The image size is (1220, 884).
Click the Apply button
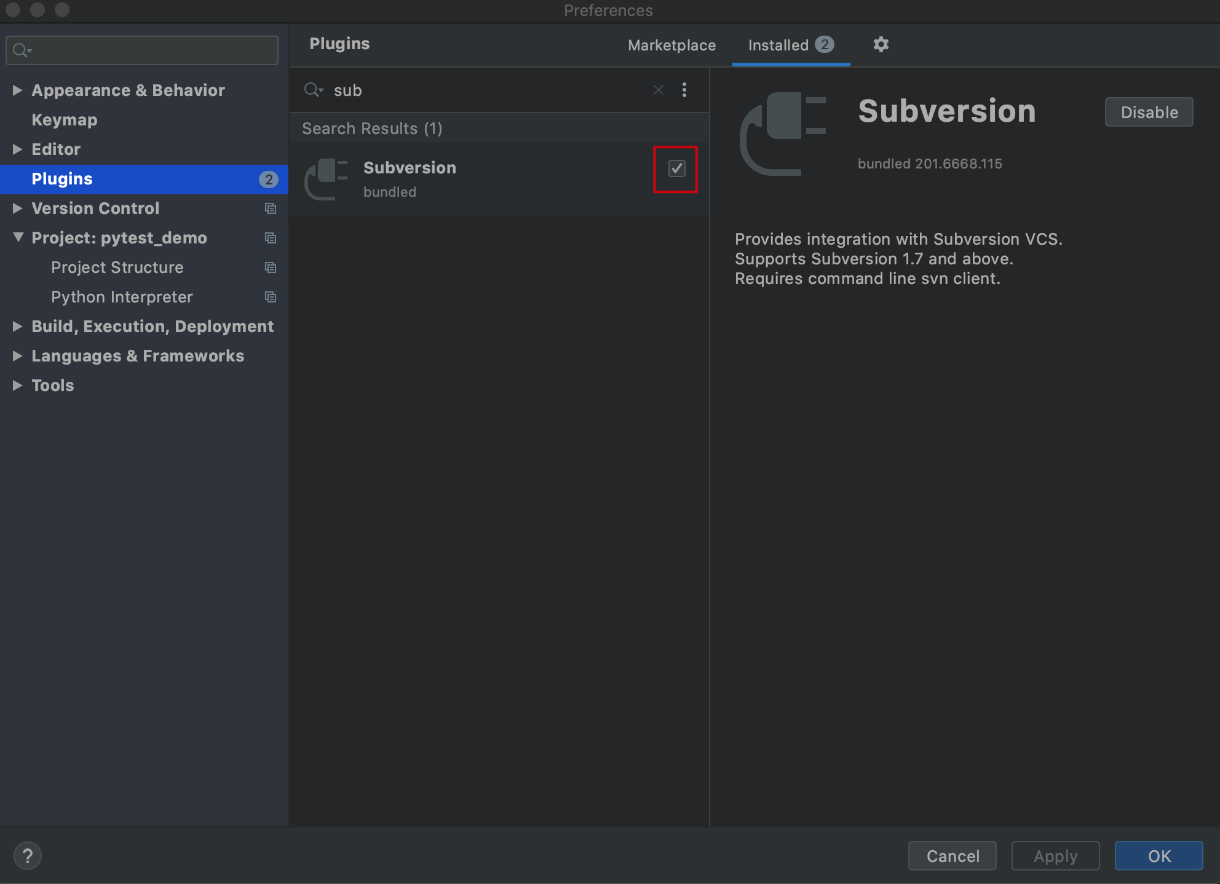(1055, 856)
